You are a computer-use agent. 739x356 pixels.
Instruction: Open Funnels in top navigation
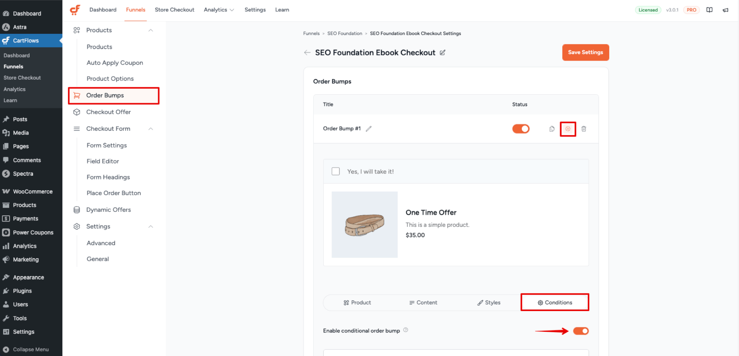(x=136, y=10)
